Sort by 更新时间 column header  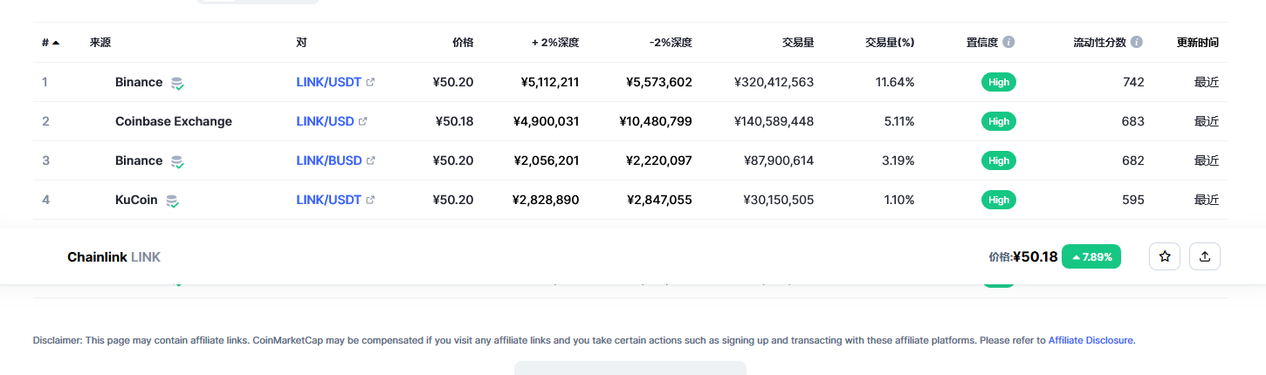1197,42
